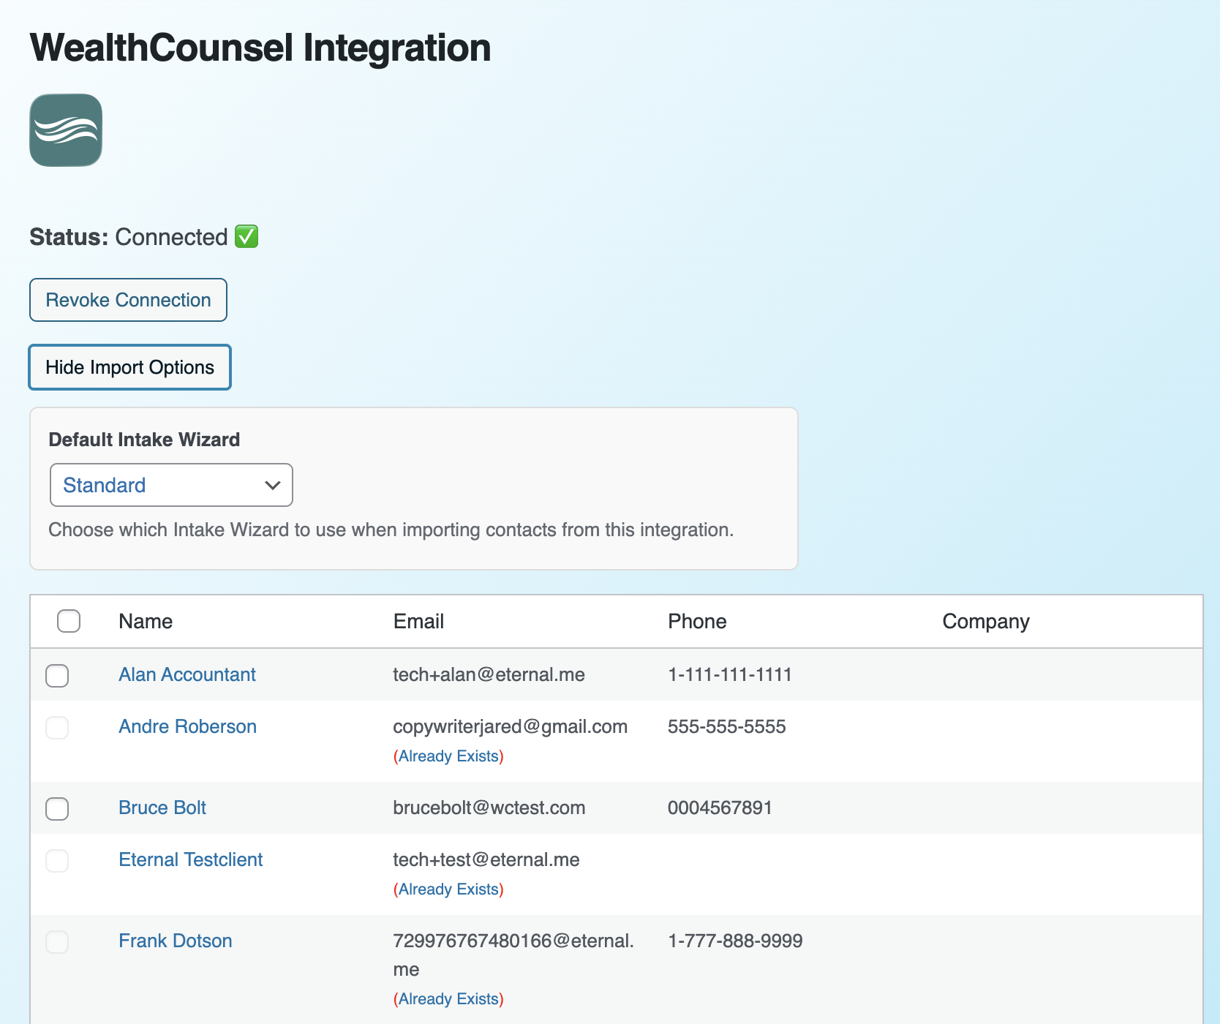Click the green connected checkmark icon
This screenshot has width=1220, height=1024.
pyautogui.click(x=246, y=237)
